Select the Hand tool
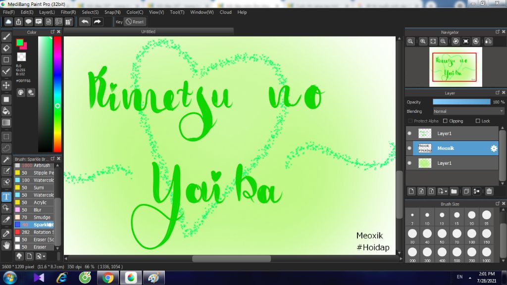This screenshot has height=285, width=507. (x=6, y=245)
